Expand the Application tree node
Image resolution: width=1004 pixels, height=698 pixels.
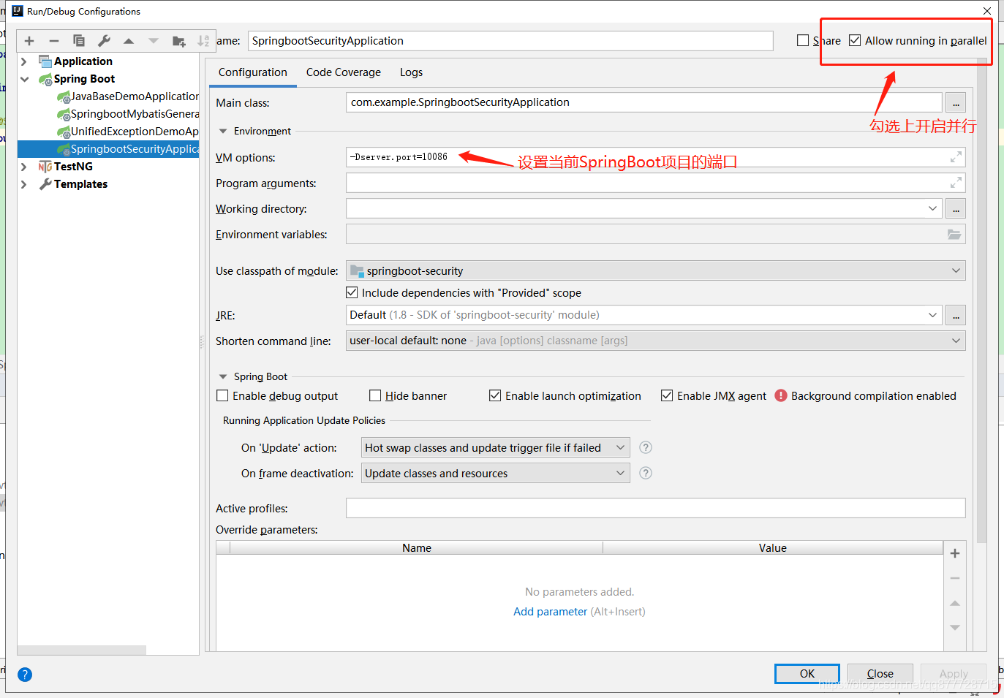(x=24, y=61)
